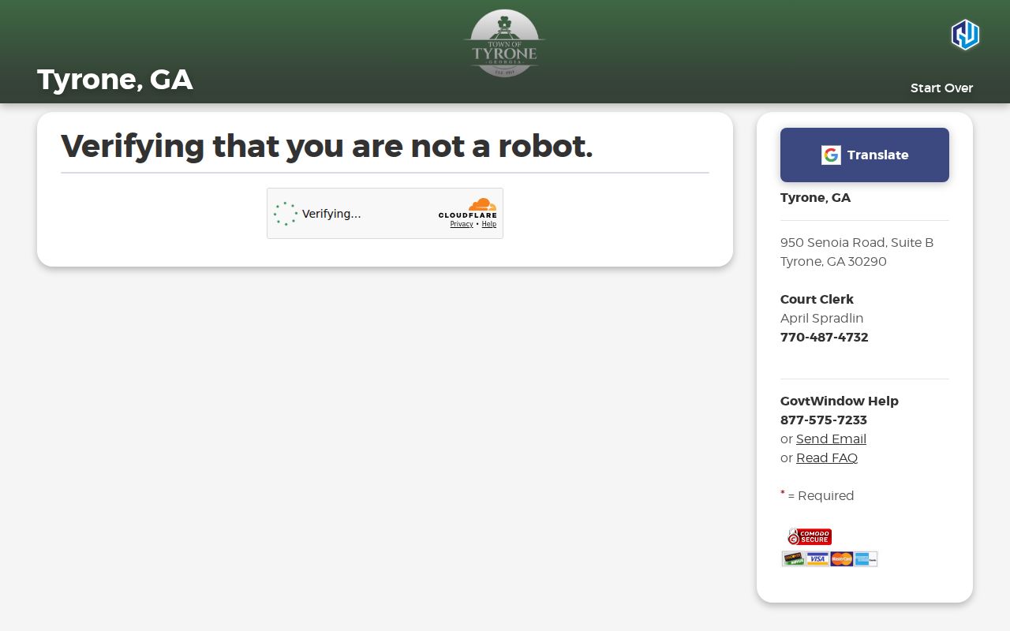Click the phone number 877-575-7233
Image resolution: width=1010 pixels, height=631 pixels.
click(823, 420)
